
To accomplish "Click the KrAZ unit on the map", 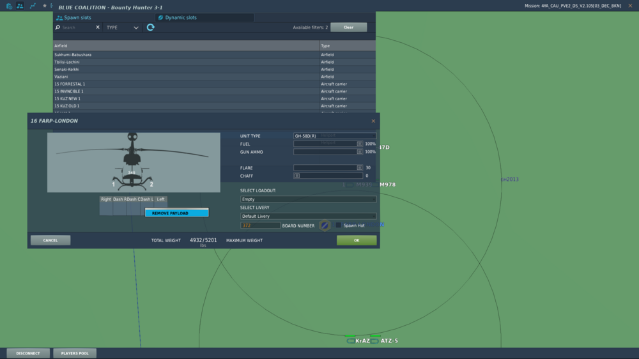I will click(x=358, y=340).
